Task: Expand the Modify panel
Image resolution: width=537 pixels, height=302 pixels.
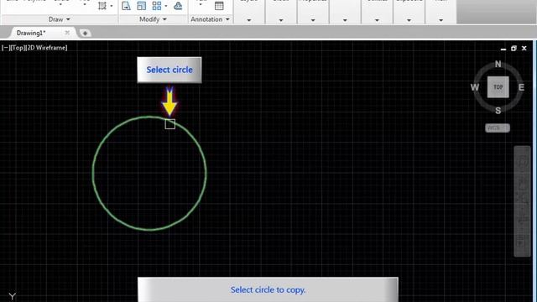Action: (x=153, y=19)
